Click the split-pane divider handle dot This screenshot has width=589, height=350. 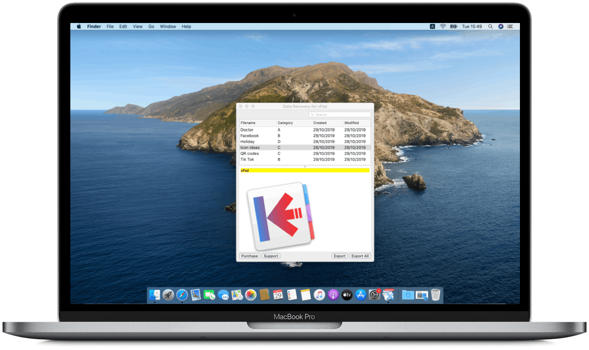coord(305,166)
